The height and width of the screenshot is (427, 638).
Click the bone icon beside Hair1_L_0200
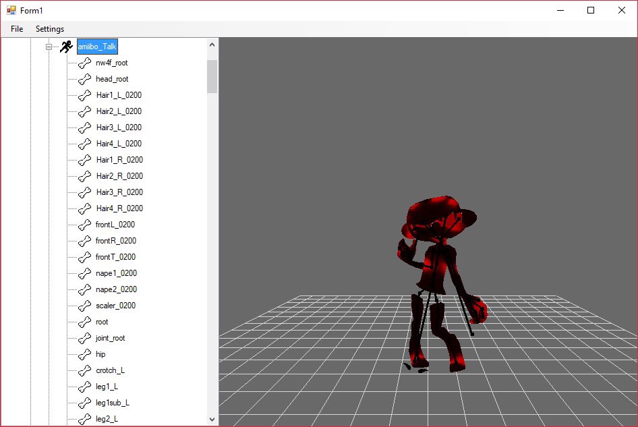[x=84, y=95]
